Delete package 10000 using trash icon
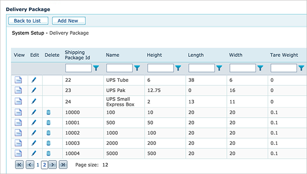 (48, 112)
